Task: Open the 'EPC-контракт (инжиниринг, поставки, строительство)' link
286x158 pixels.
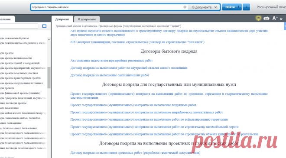Action: click(137, 42)
